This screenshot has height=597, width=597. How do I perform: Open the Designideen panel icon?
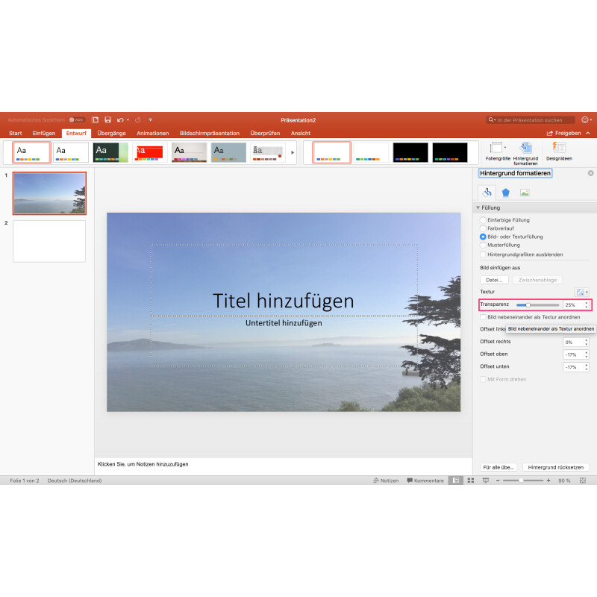coord(558,149)
